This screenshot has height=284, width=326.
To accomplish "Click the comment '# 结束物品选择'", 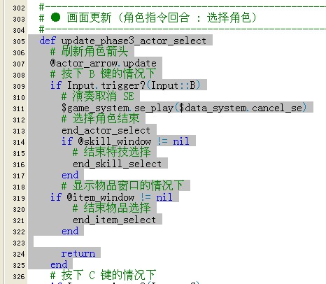I will coord(112,208).
